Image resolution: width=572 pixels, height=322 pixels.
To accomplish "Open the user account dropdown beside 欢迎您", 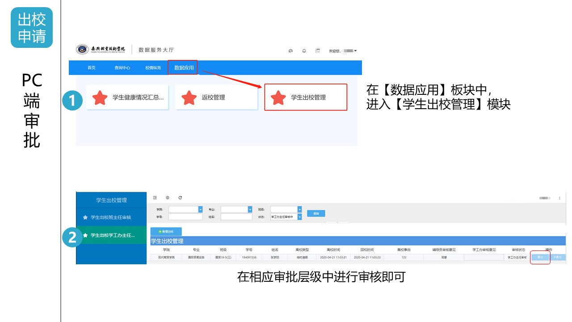I will coord(356,51).
